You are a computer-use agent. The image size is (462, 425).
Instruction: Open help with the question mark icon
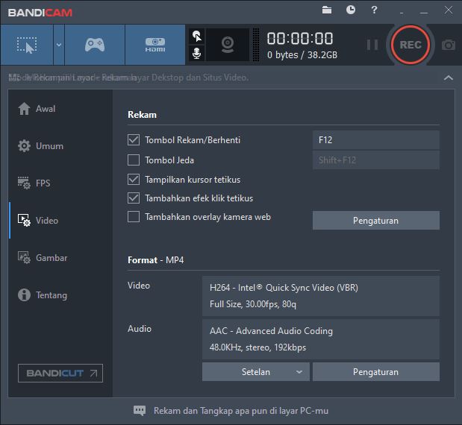[x=374, y=10]
